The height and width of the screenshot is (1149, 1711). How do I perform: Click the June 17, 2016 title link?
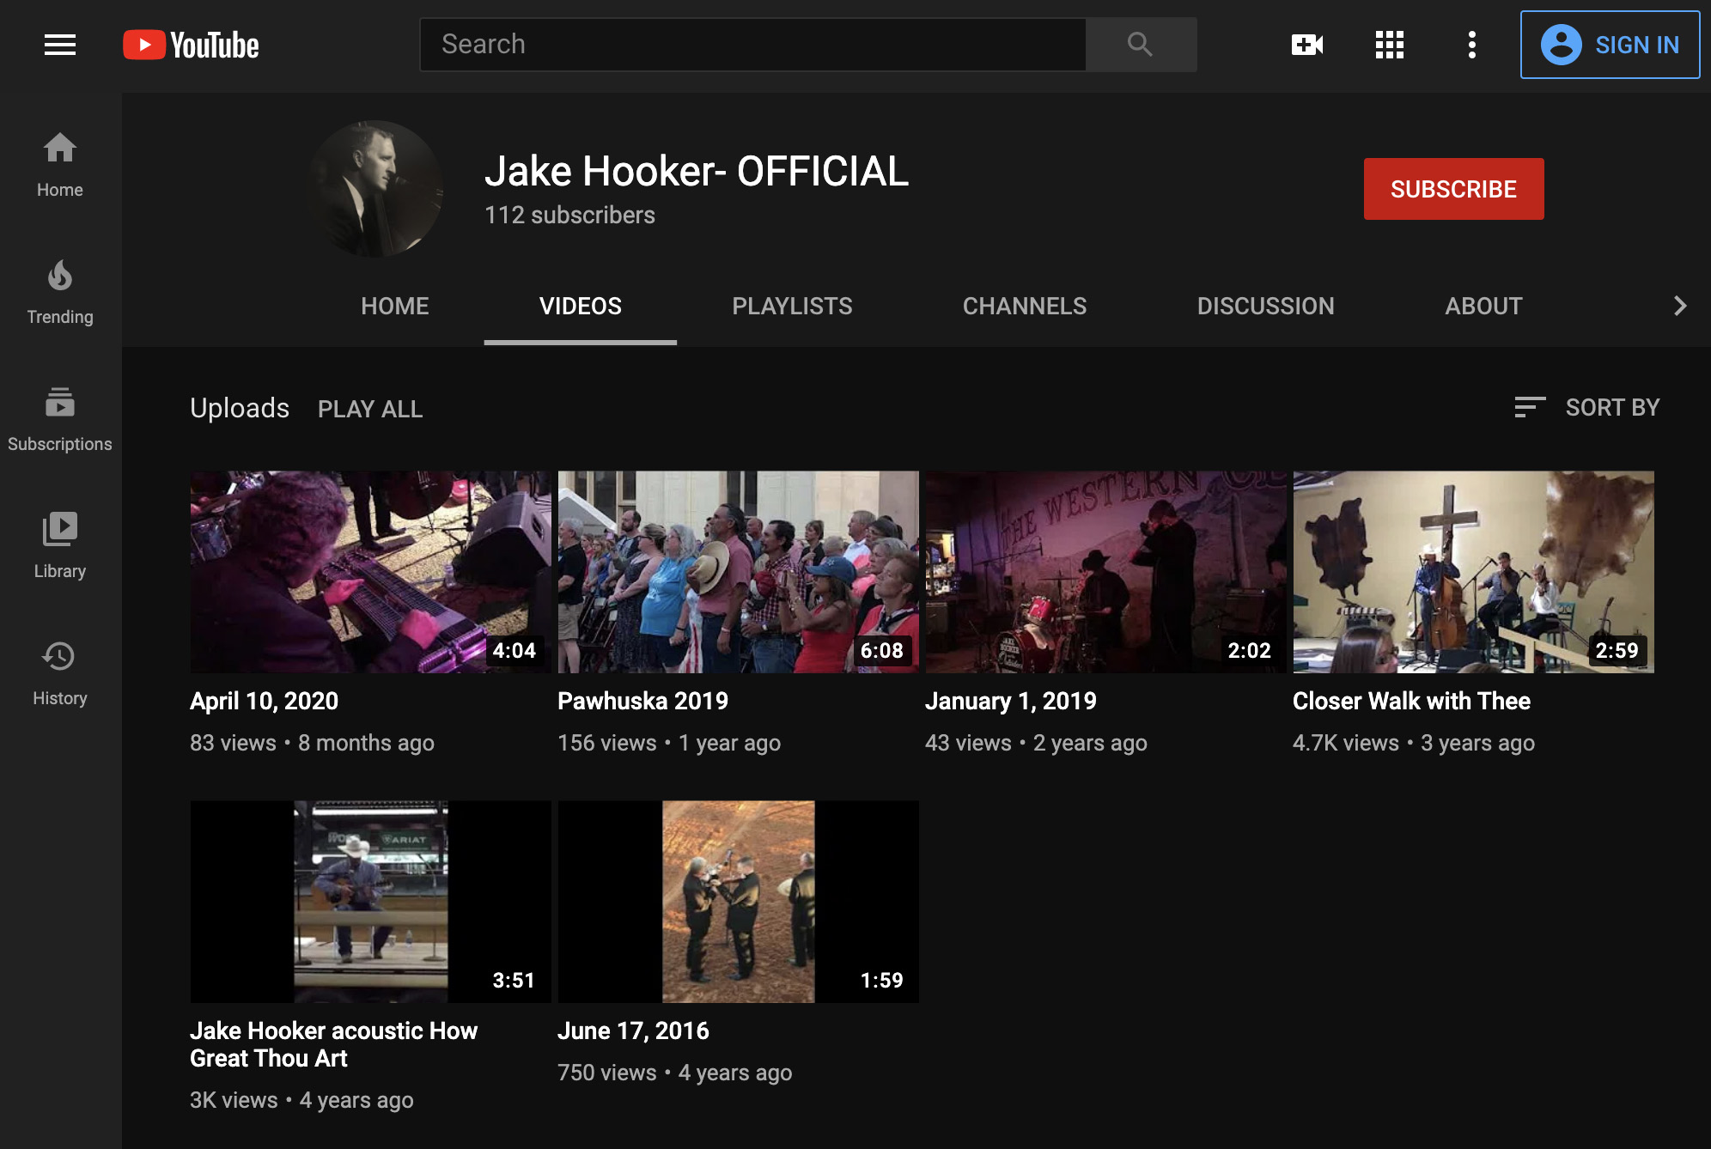tap(633, 1030)
